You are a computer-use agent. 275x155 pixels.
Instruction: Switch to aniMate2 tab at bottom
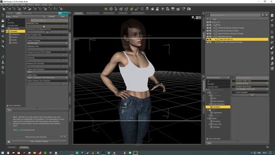coord(12,147)
